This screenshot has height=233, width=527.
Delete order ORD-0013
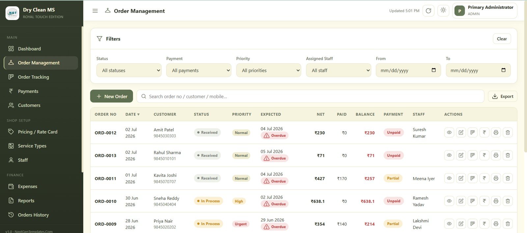(x=508, y=155)
